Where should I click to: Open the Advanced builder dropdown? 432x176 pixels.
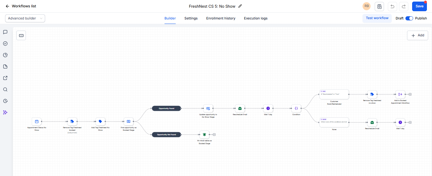point(25,18)
